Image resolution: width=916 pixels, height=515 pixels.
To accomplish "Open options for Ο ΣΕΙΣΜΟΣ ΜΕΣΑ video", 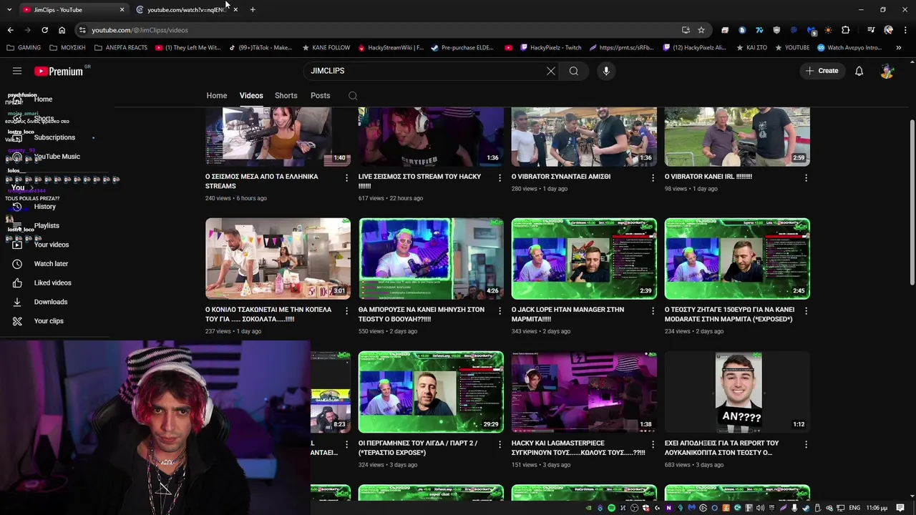I will 347,177.
